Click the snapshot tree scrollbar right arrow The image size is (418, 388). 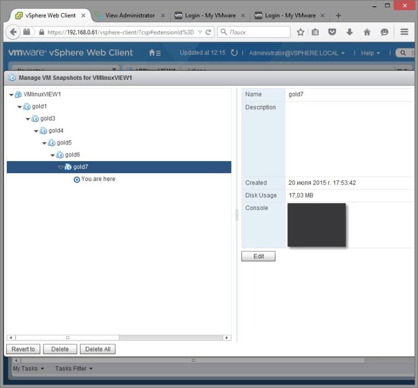[x=227, y=338]
